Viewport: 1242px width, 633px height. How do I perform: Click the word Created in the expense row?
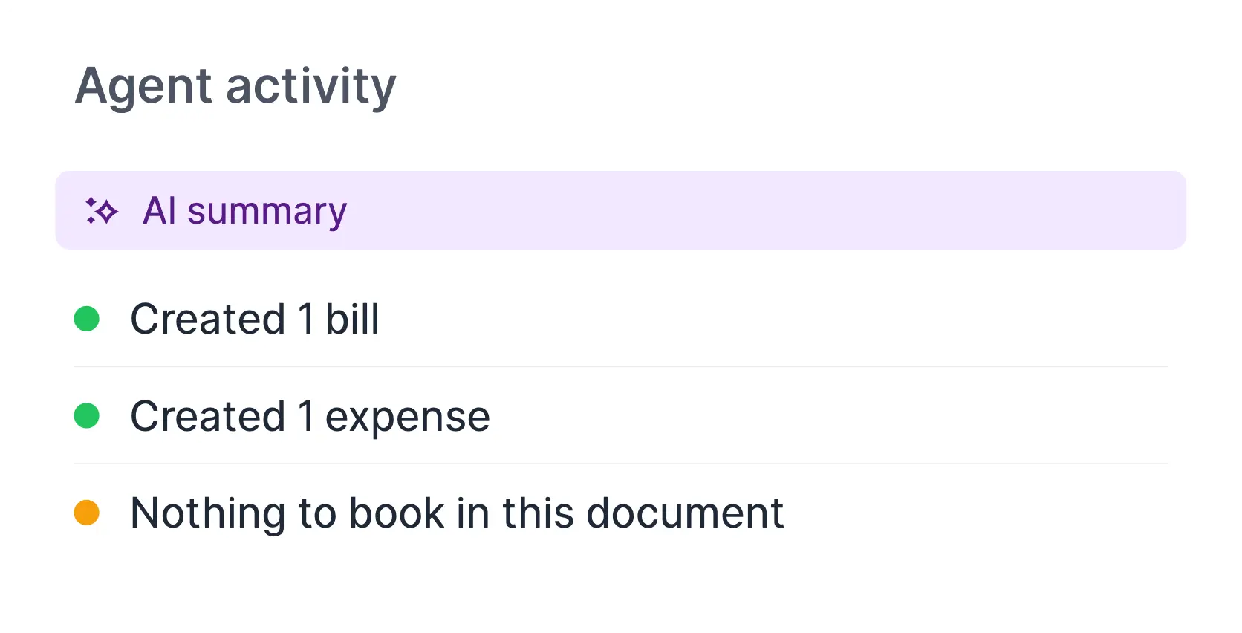[208, 416]
